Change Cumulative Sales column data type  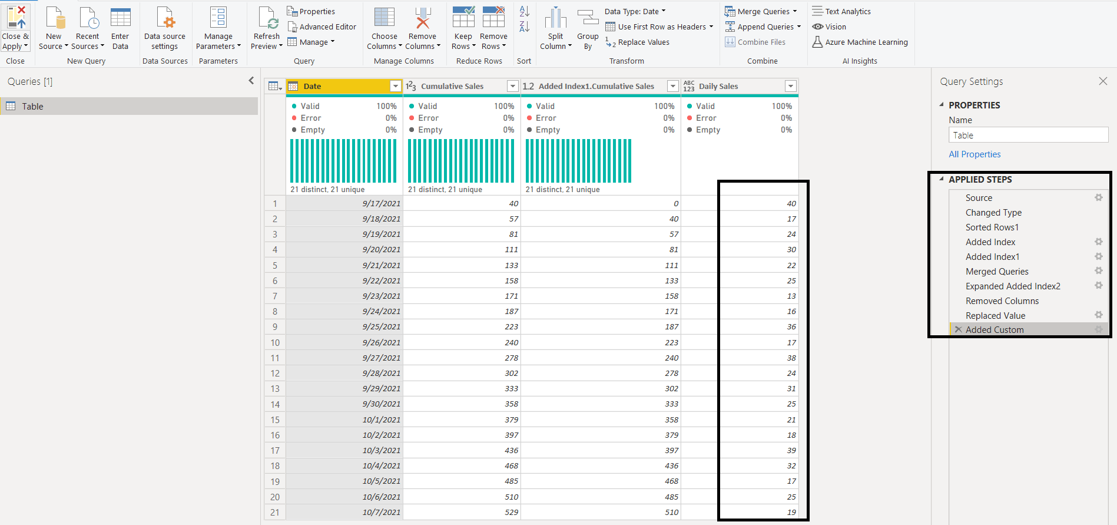[x=411, y=86]
